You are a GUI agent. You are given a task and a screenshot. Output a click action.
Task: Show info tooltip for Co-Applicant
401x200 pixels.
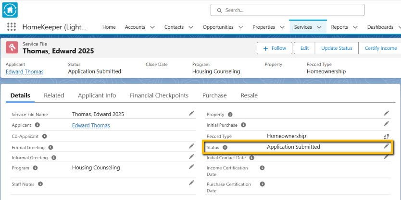point(44,136)
